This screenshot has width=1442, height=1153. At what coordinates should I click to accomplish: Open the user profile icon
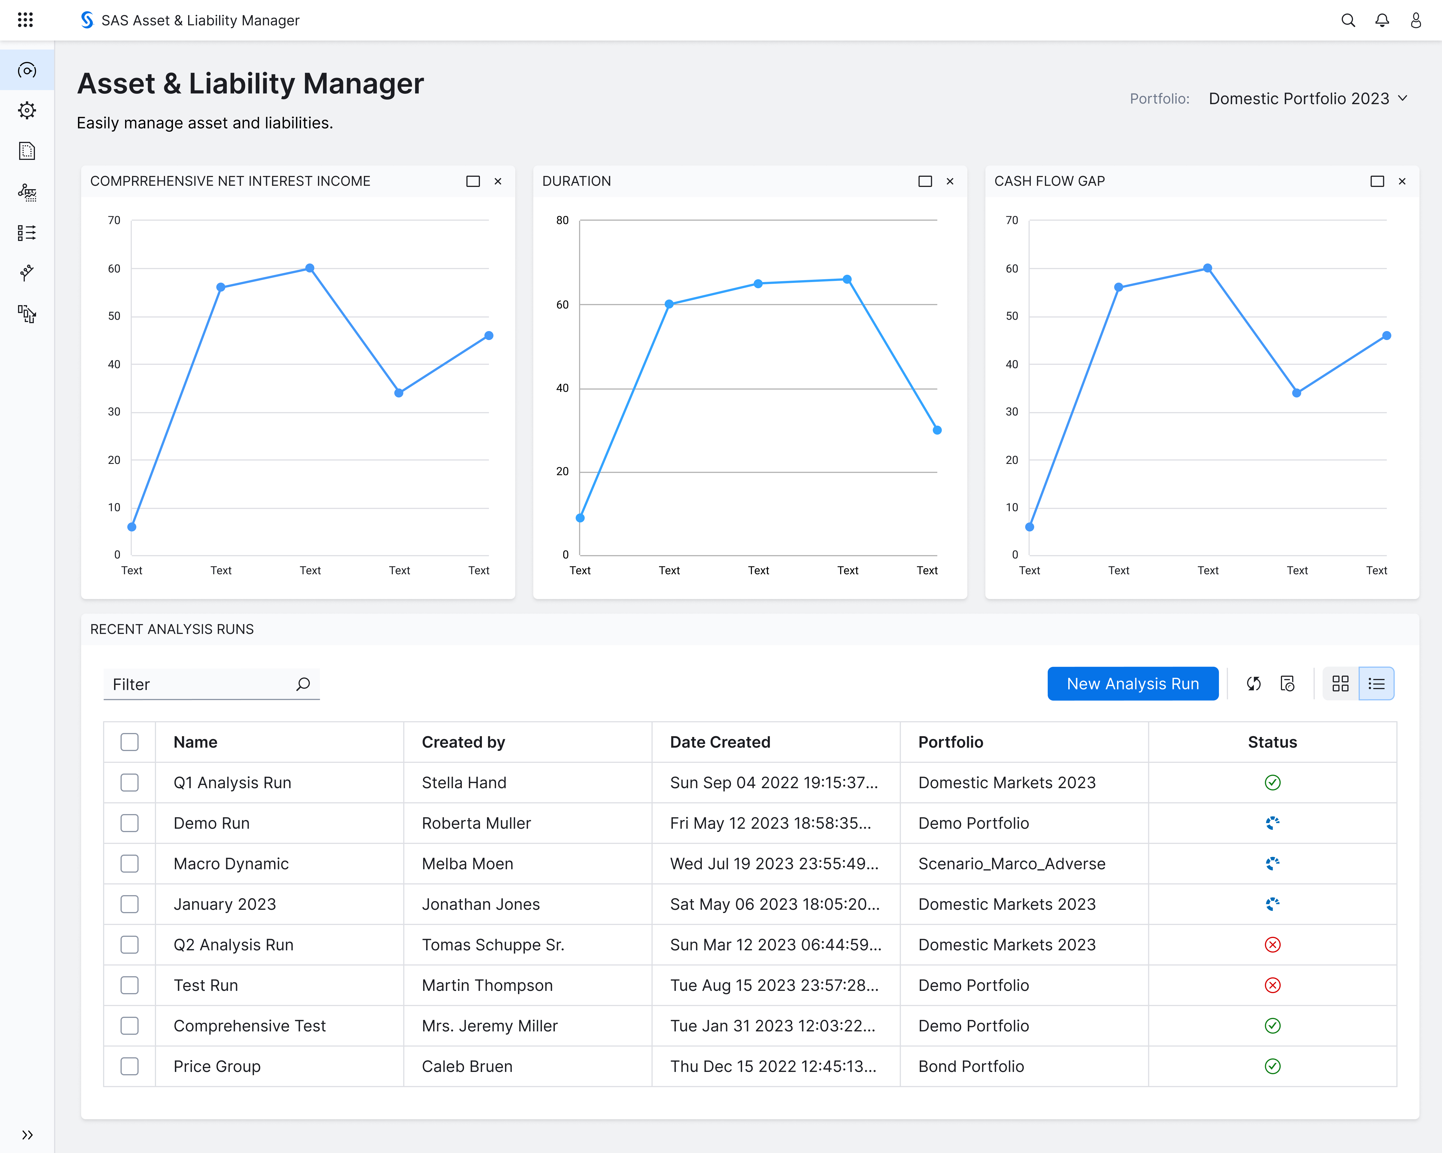click(x=1415, y=20)
